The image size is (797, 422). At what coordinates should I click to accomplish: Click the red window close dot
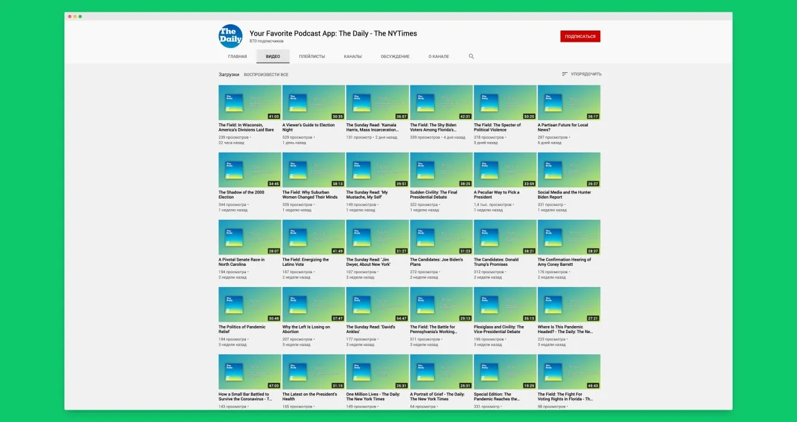pyautogui.click(x=70, y=16)
